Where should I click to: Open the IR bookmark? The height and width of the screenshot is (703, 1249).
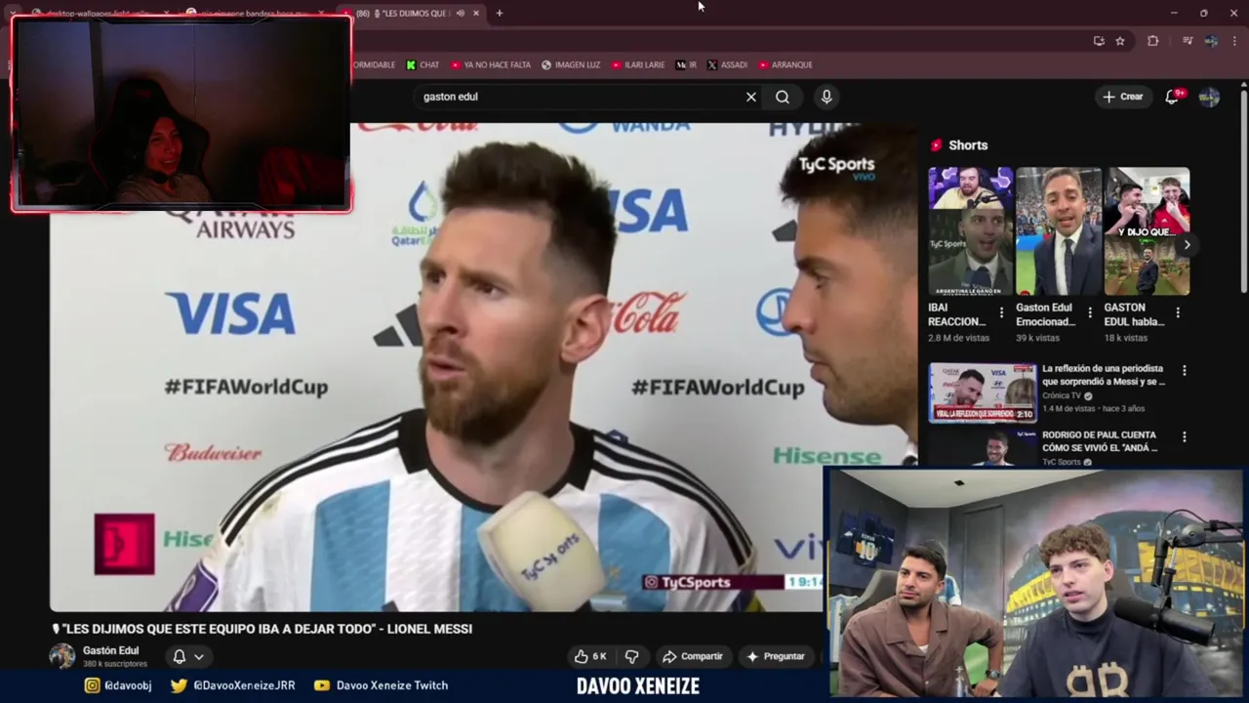coord(686,64)
